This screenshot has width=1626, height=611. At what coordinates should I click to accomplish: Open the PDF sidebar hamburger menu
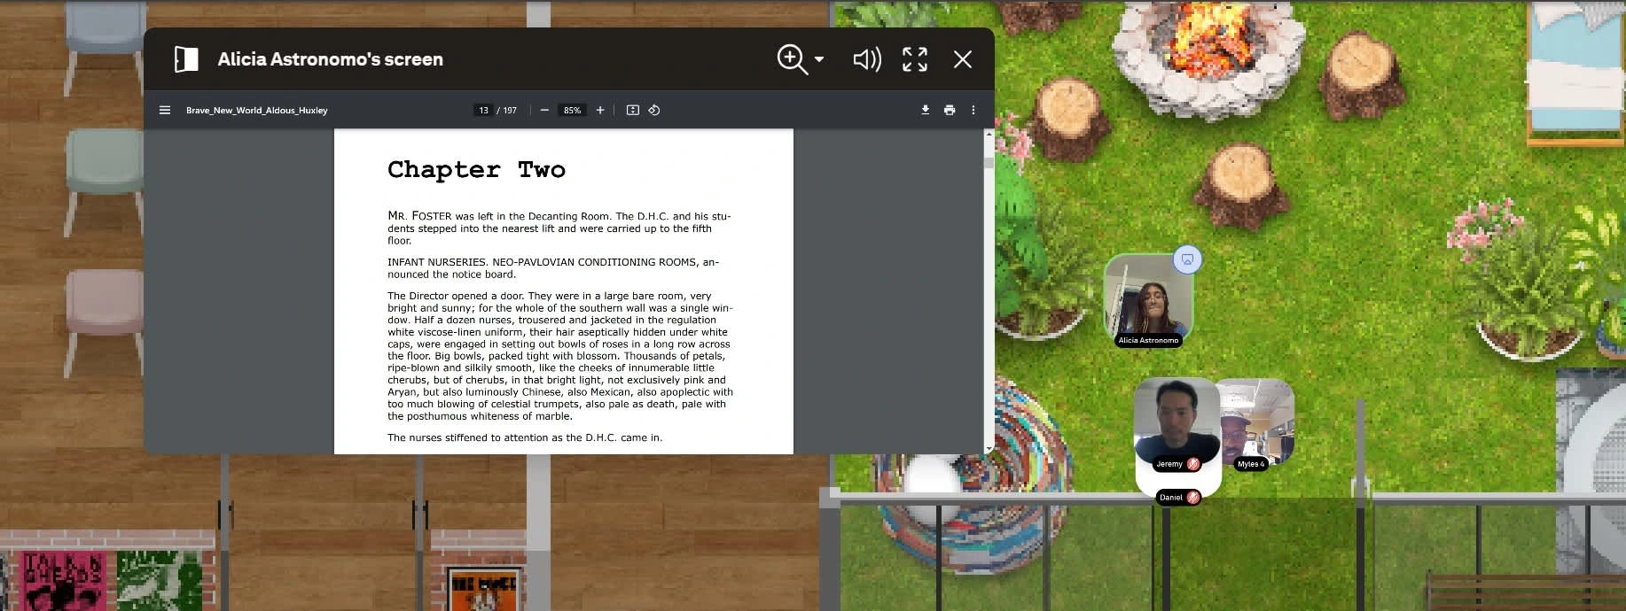click(x=165, y=110)
